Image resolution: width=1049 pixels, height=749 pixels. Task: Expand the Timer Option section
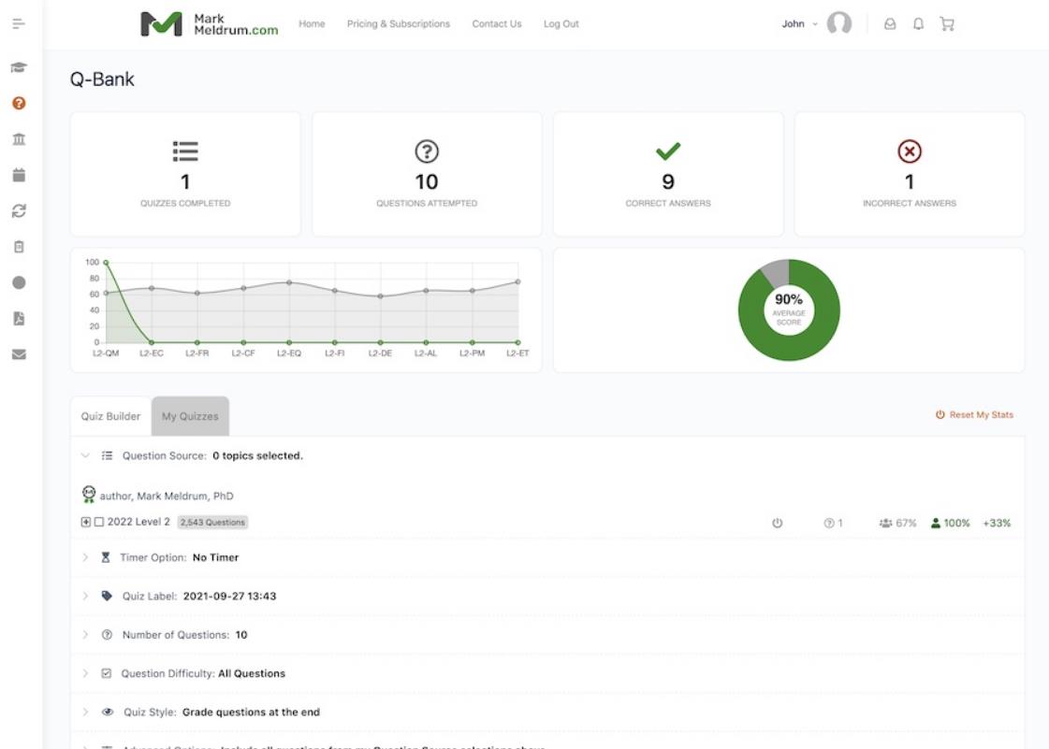(x=86, y=557)
